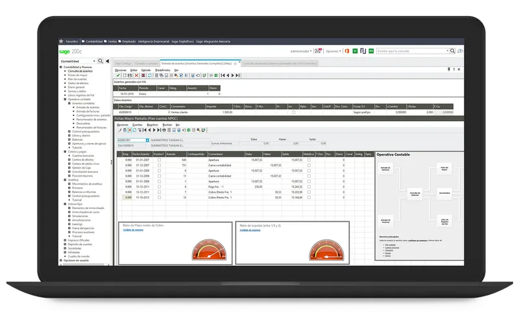Open the Predefinidos menu
This screenshot has width=519, height=312.
163,70
